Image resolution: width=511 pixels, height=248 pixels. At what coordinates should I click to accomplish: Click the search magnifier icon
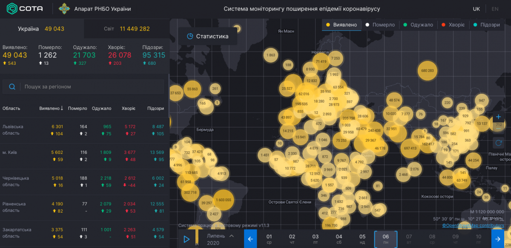click(x=12, y=87)
